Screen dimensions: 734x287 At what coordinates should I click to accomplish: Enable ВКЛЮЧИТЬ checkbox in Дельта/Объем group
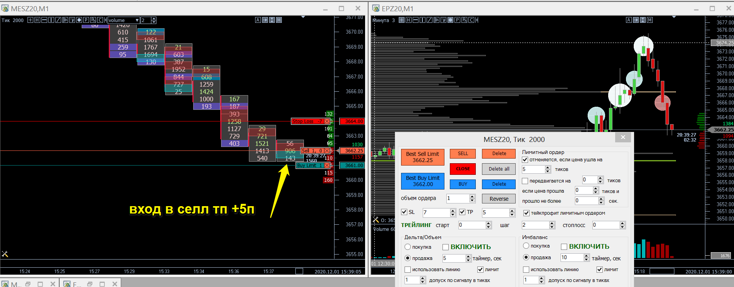pos(446,247)
